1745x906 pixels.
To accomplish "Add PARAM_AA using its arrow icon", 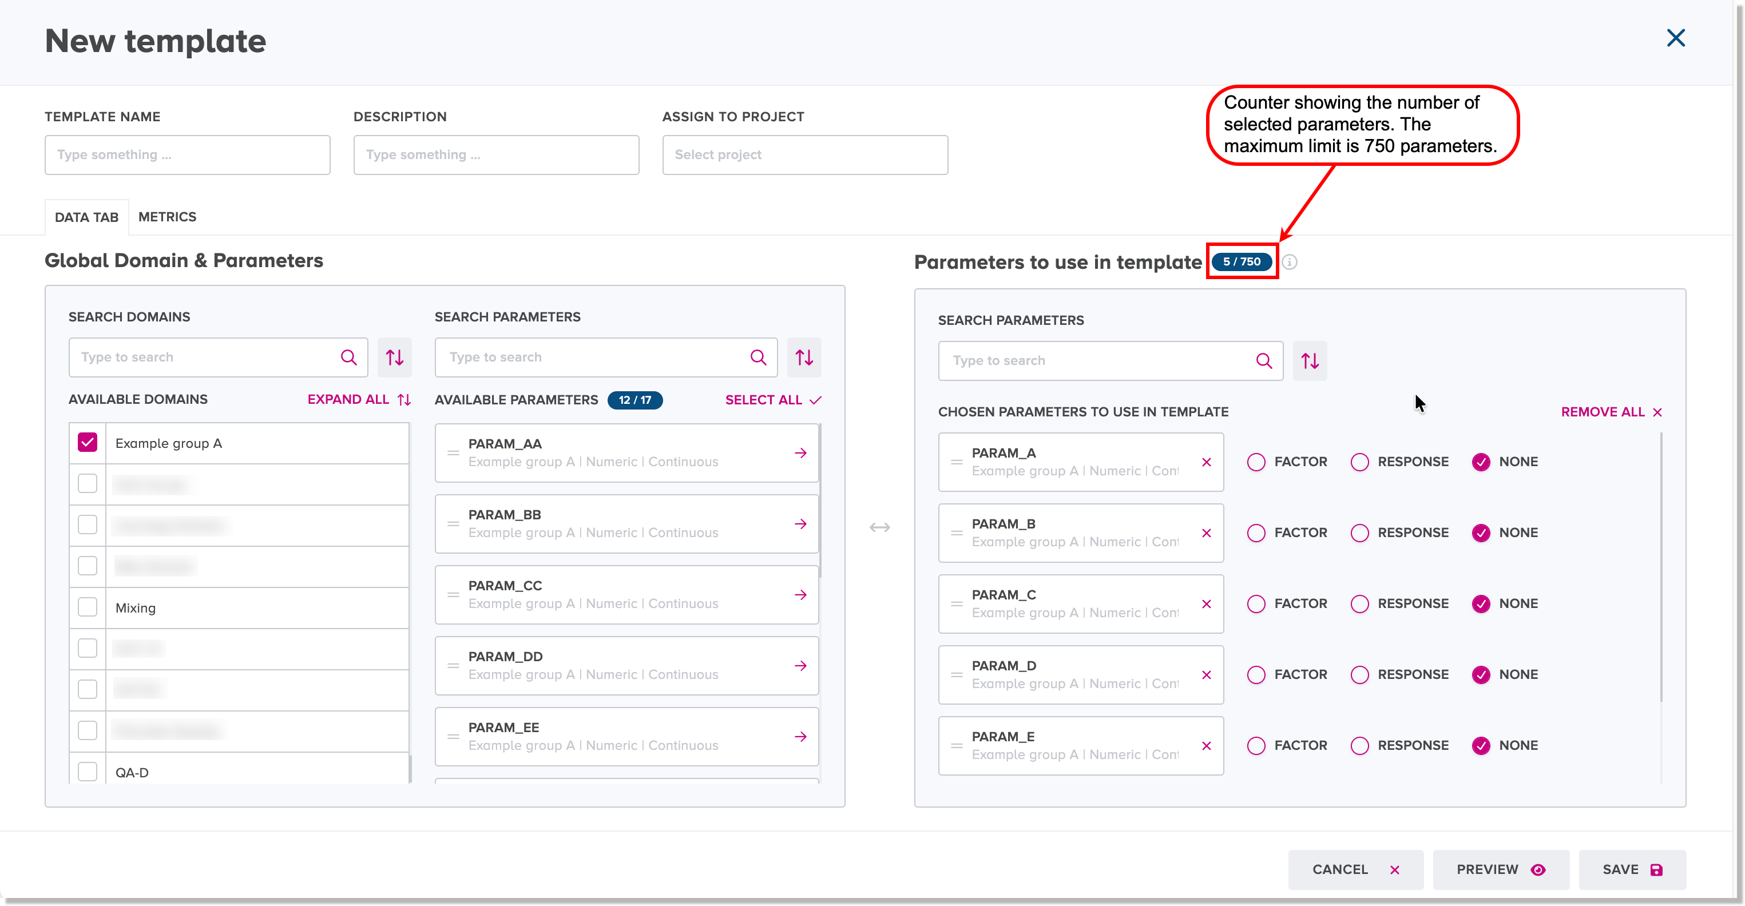I will click(800, 452).
